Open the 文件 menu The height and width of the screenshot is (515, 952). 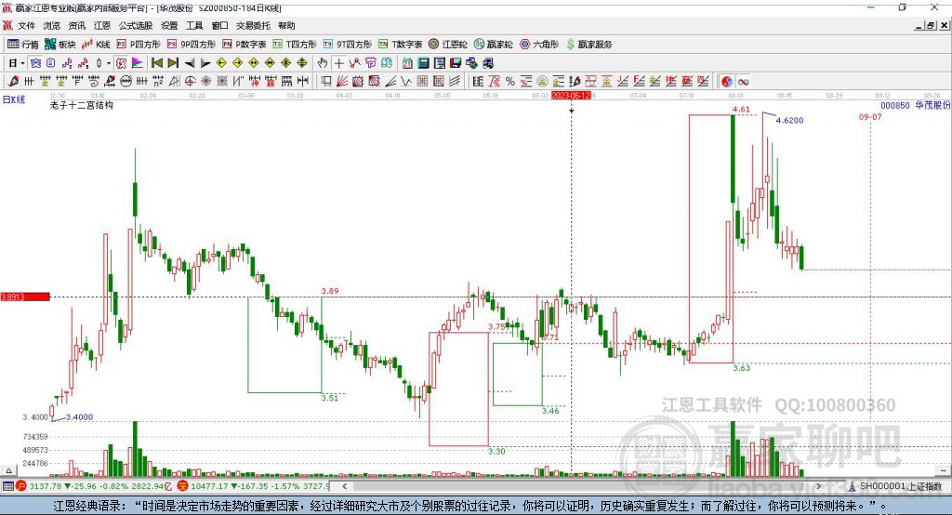click(26, 25)
